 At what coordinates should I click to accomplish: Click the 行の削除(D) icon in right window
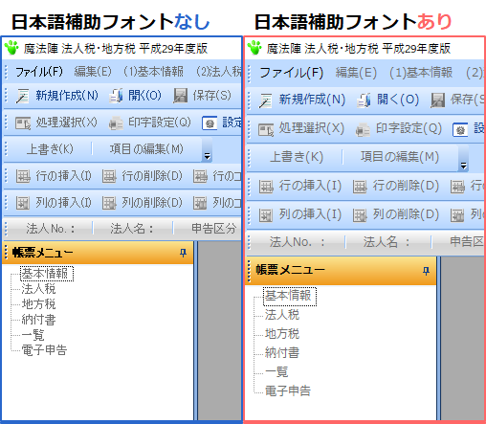360,187
